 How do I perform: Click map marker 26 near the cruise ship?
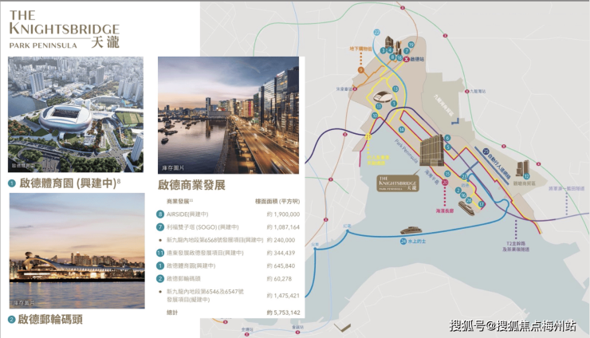tap(469, 200)
